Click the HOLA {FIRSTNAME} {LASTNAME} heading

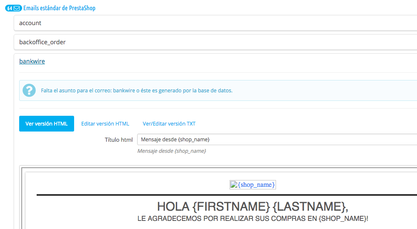(x=253, y=206)
